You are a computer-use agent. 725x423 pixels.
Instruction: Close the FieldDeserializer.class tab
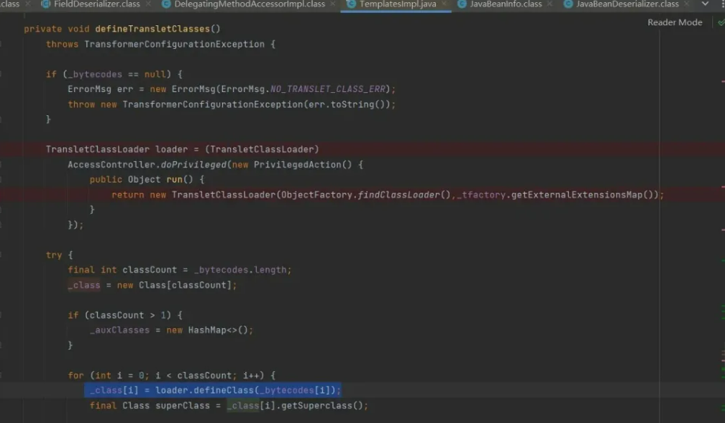(x=148, y=4)
